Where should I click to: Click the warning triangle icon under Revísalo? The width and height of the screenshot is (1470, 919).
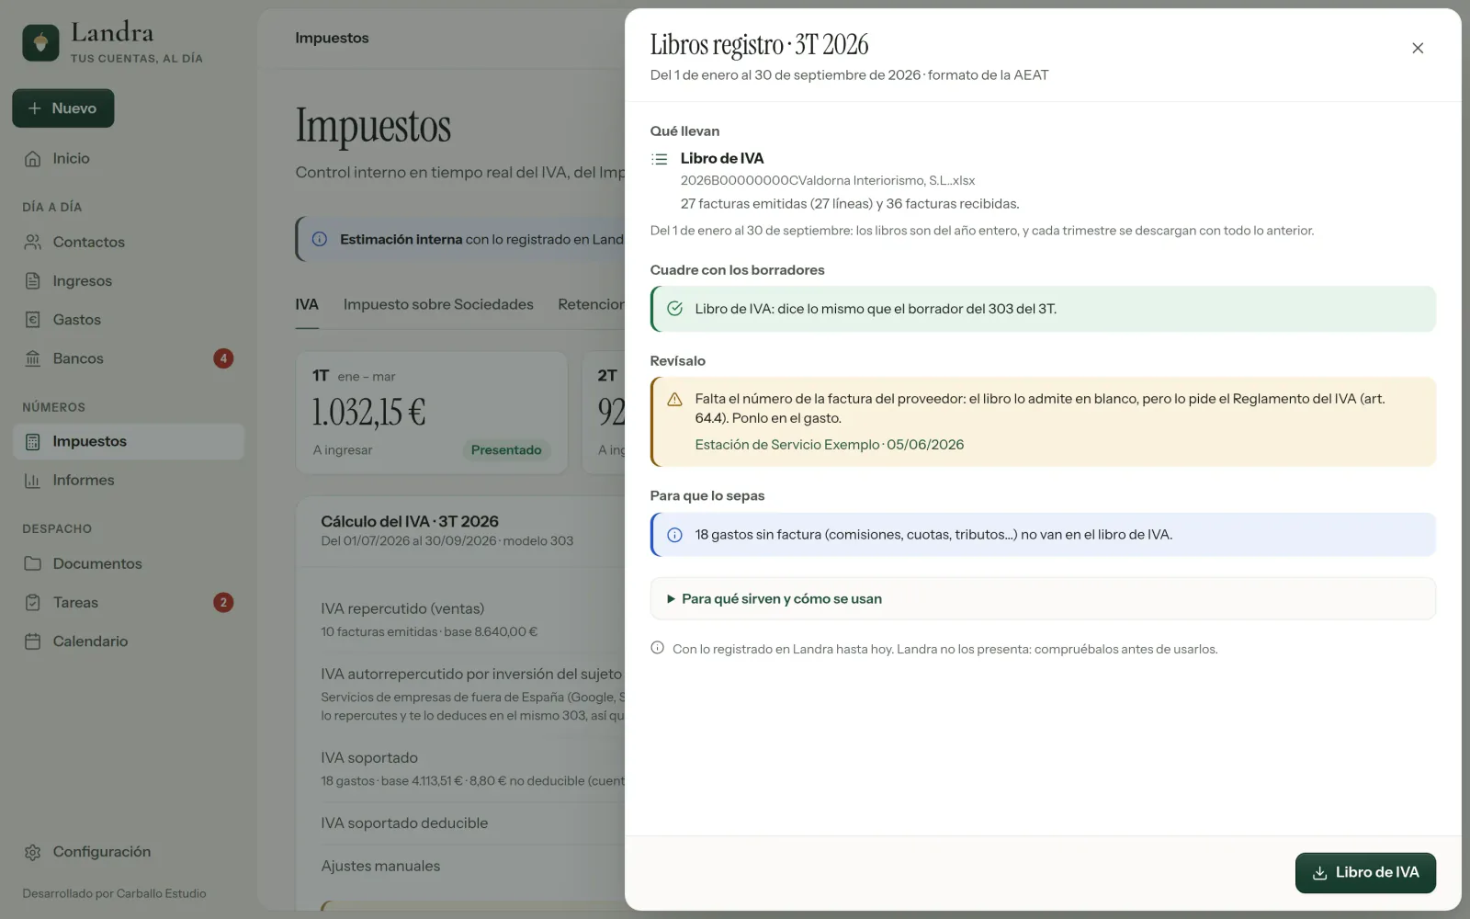point(675,400)
